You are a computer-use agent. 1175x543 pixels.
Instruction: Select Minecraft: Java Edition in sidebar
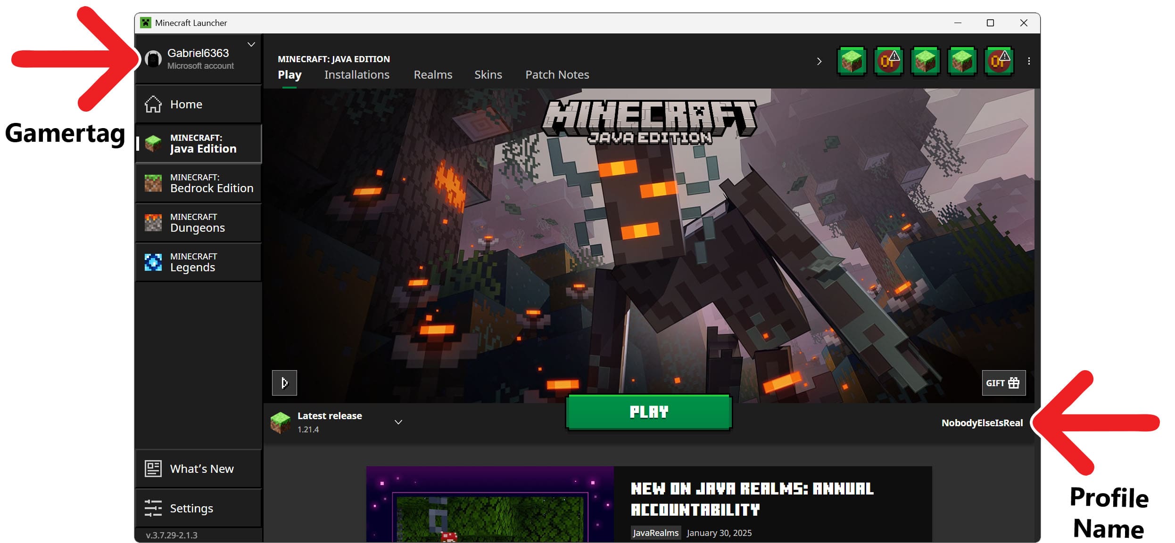click(x=198, y=144)
